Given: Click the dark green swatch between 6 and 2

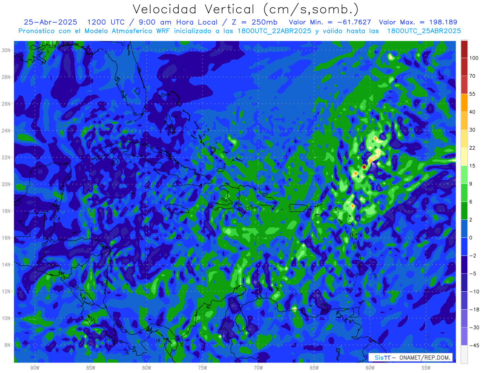Looking at the screenshot, I should point(464,210).
